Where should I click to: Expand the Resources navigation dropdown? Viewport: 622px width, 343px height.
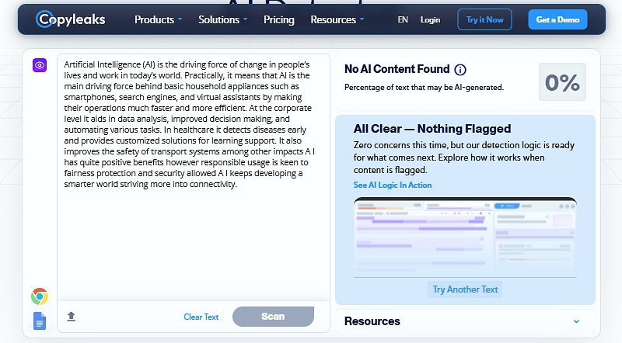337,19
